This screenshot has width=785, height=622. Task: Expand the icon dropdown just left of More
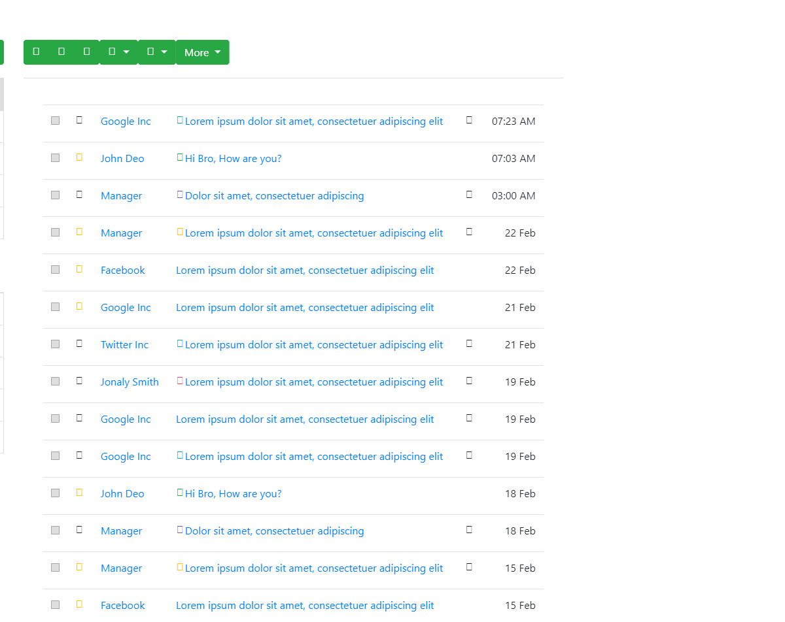pyautogui.click(x=157, y=52)
